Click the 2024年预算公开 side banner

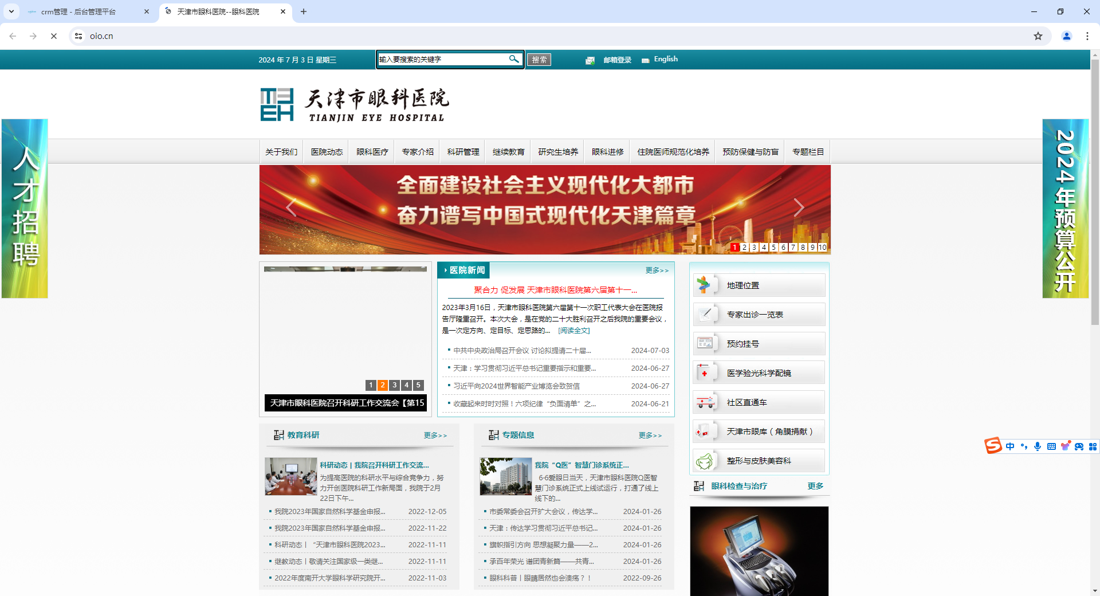pos(1065,209)
